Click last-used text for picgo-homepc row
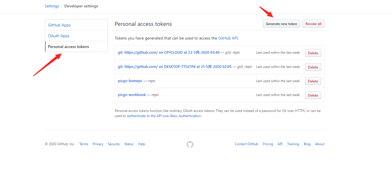The width and height of the screenshot is (392, 175). 278,81
